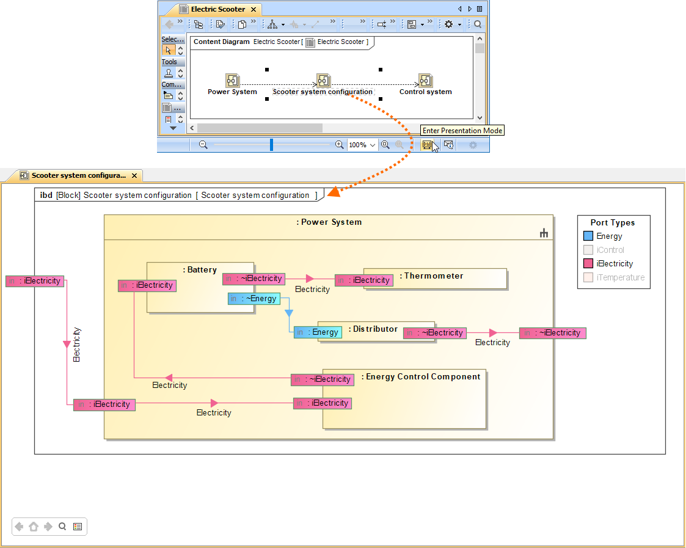Click the Enter Presentation Mode icon
The height and width of the screenshot is (548, 686).
point(427,145)
